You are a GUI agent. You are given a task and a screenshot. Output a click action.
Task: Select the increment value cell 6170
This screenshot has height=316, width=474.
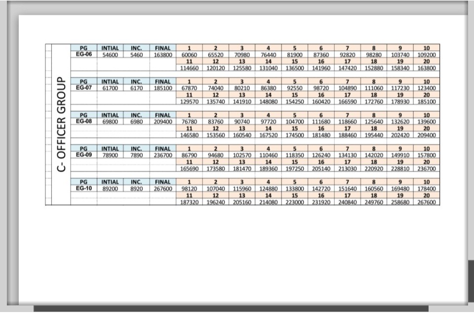(136, 88)
